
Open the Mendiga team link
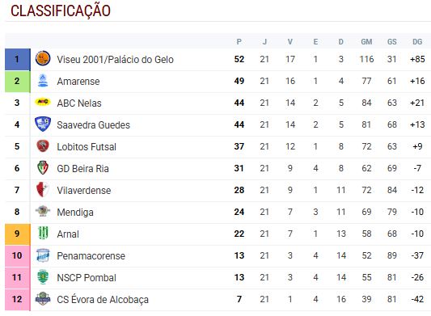(x=75, y=212)
